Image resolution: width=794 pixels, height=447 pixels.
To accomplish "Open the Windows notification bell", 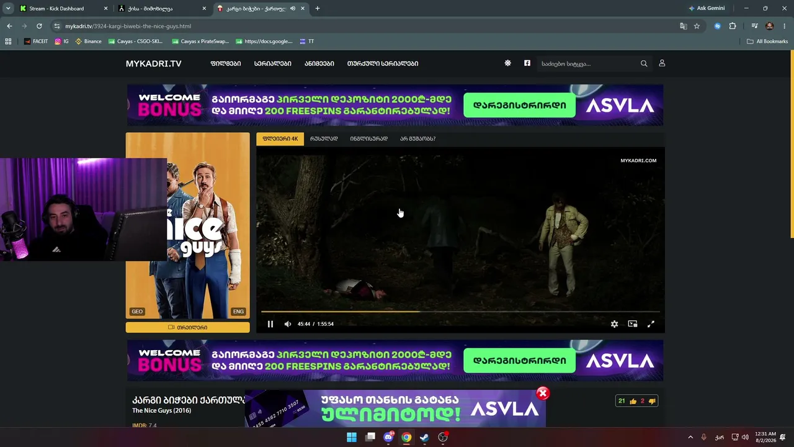I will click(783, 437).
